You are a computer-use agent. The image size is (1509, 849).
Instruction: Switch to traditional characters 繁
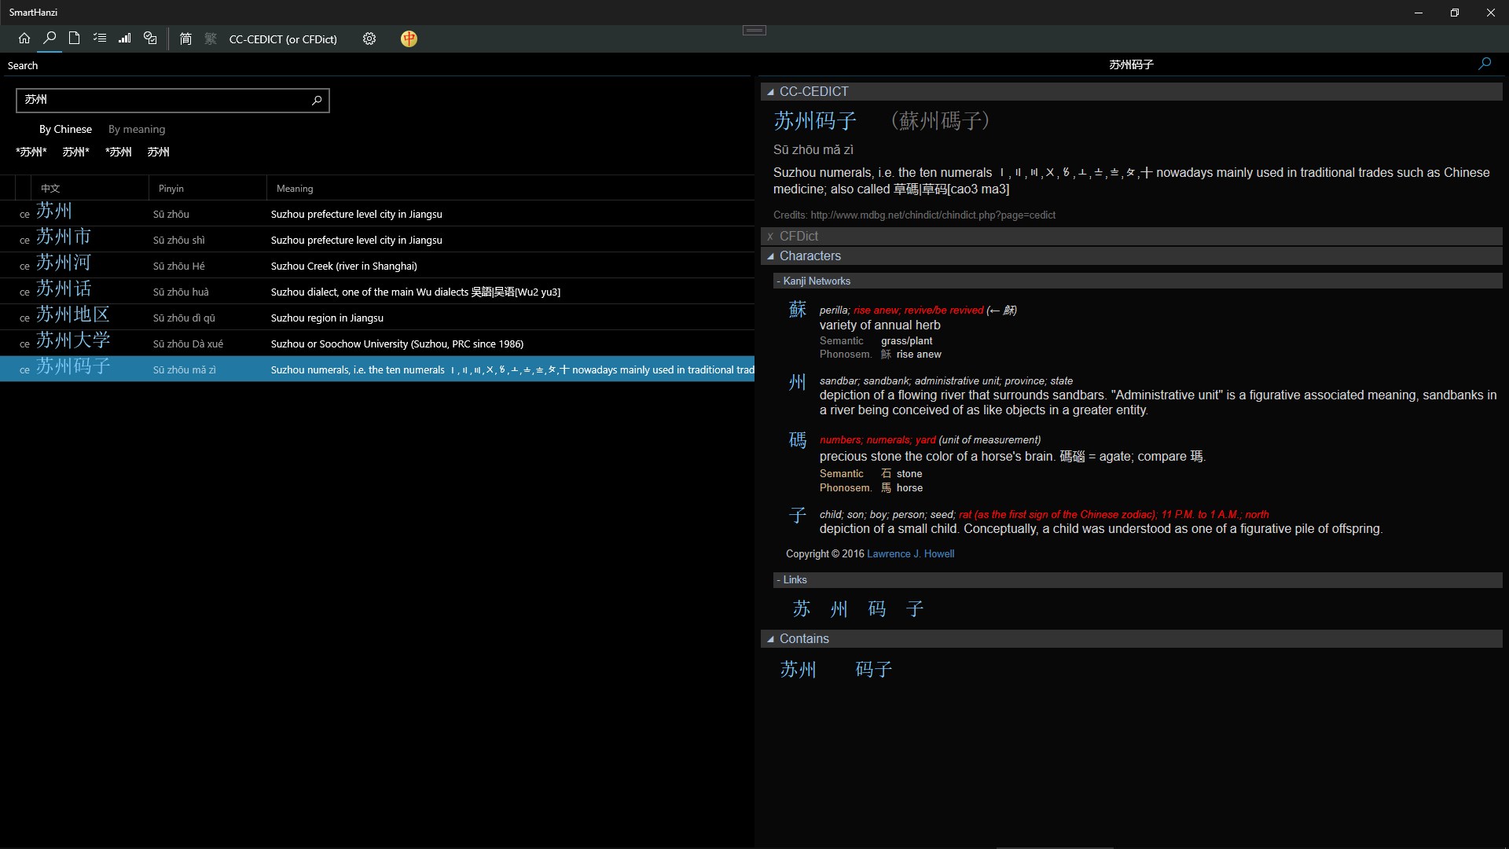coord(211,39)
